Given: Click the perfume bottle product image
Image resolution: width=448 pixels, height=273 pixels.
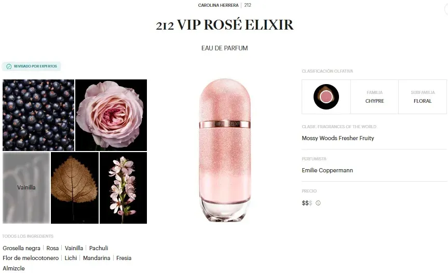Looking at the screenshot, I should (x=225, y=151).
